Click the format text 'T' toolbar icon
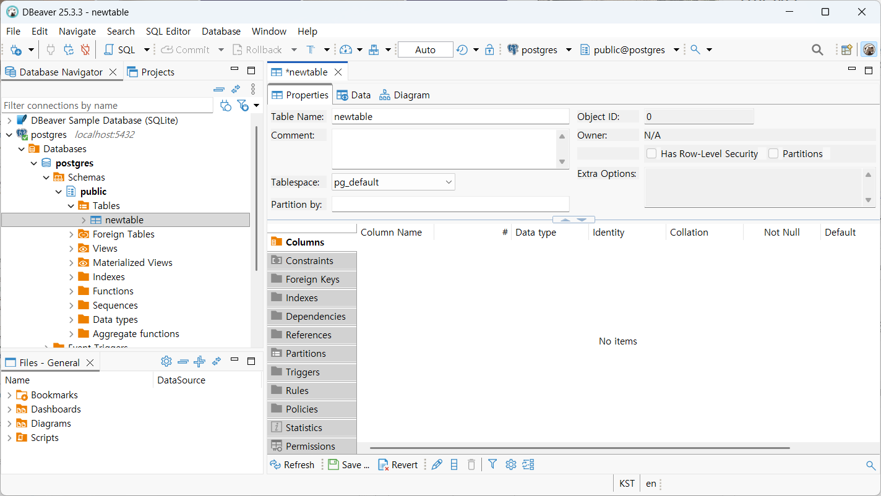Image resolution: width=881 pixels, height=496 pixels. pyautogui.click(x=311, y=50)
